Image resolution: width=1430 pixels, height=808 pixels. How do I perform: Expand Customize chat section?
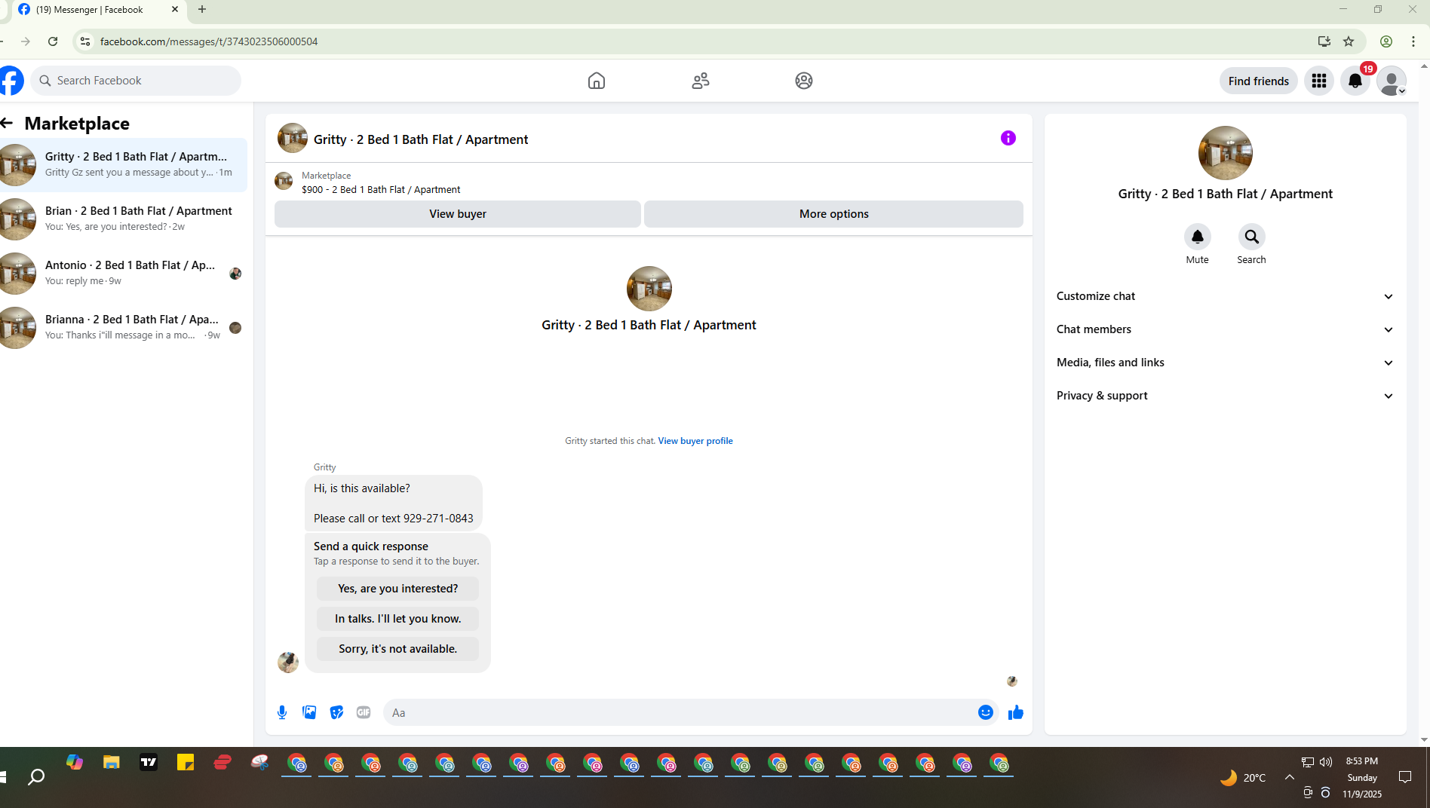[x=1225, y=296]
